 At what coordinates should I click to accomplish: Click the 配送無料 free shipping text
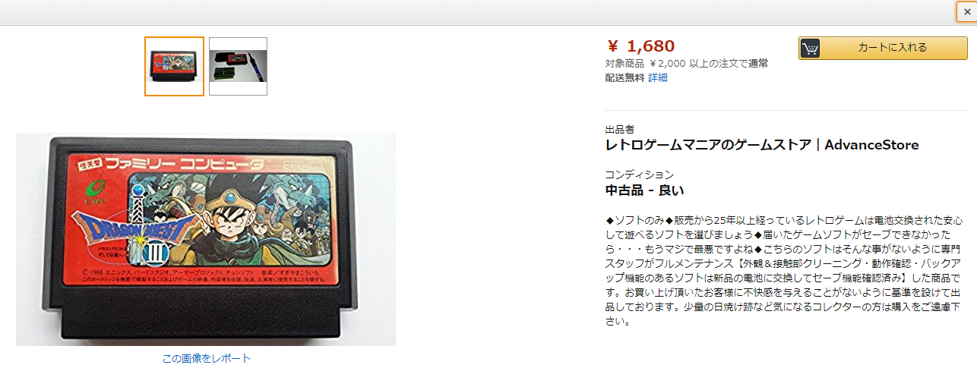(624, 77)
